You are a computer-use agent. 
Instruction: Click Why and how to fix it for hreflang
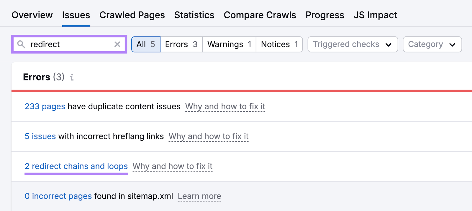pyautogui.click(x=208, y=136)
